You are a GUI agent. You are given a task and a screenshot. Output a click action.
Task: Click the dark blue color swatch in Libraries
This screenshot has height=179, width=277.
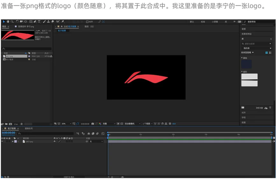(x=246, y=64)
